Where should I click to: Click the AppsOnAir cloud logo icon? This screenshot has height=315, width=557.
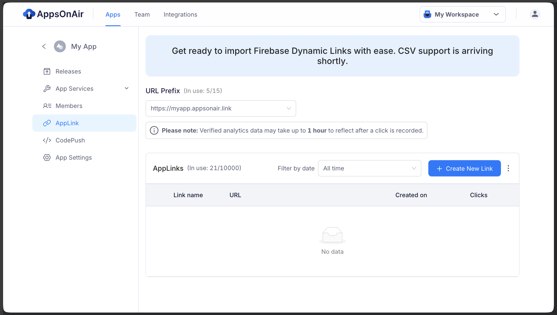coord(29,14)
